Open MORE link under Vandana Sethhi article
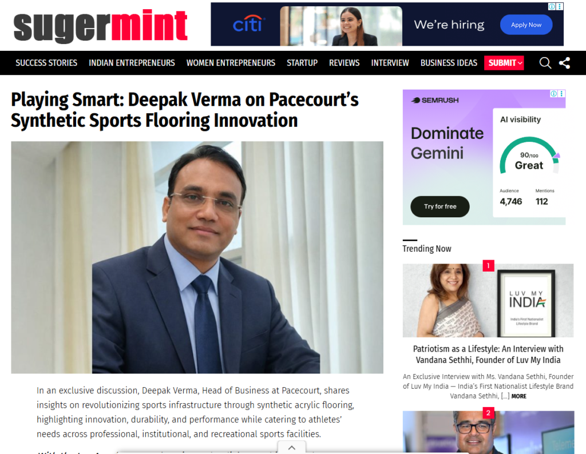The width and height of the screenshot is (586, 454). pos(518,396)
